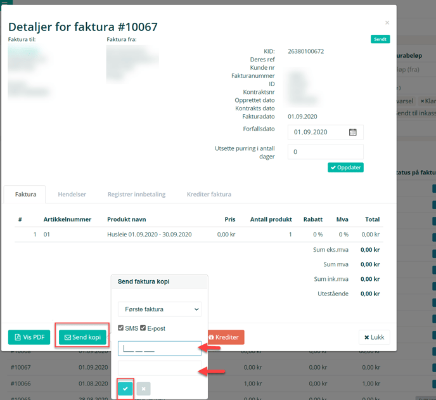
Task: Switch to the Krediter faktura tab
Action: 209,194
